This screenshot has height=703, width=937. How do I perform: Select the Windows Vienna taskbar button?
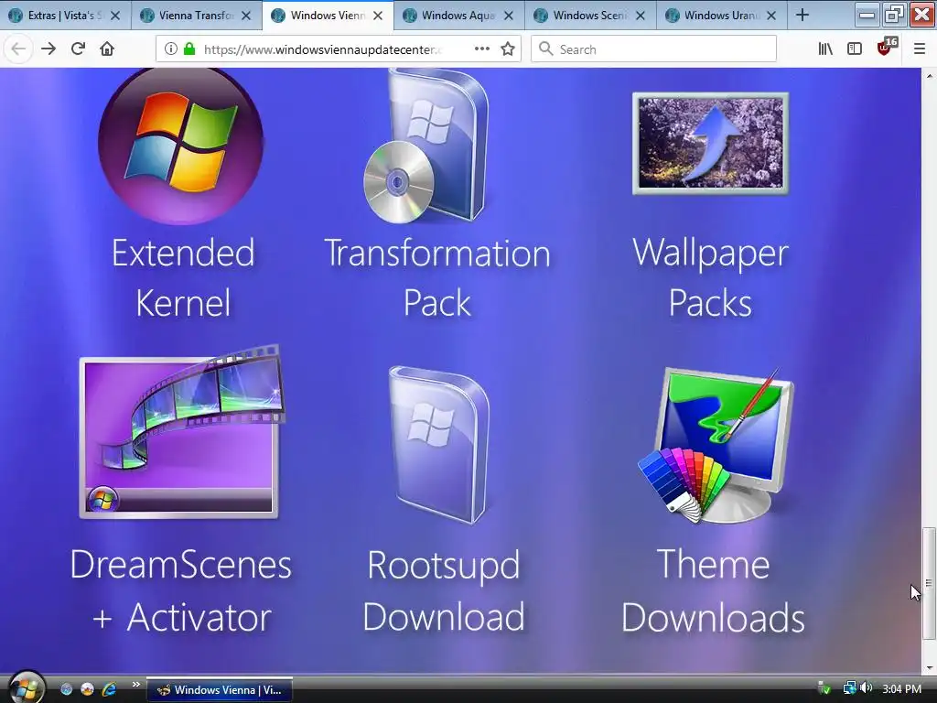point(220,690)
